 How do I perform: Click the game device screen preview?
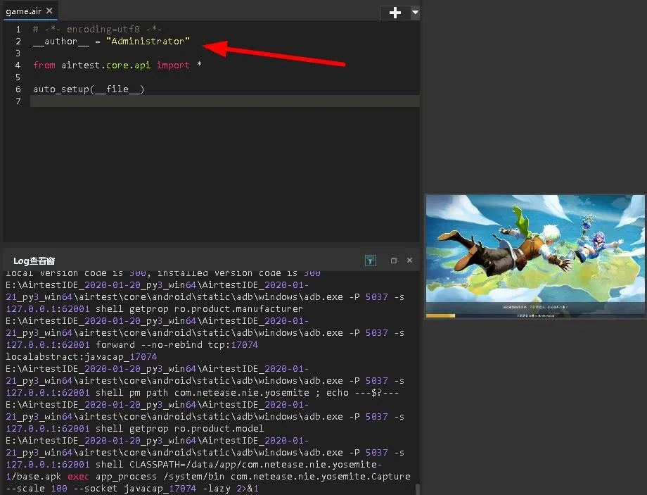click(535, 256)
